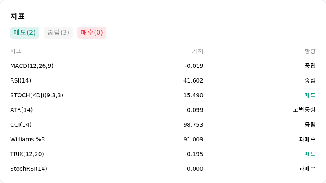This screenshot has width=326, height=183.
Task: Click the 지표 column header
Action: pyautogui.click(x=16, y=51)
